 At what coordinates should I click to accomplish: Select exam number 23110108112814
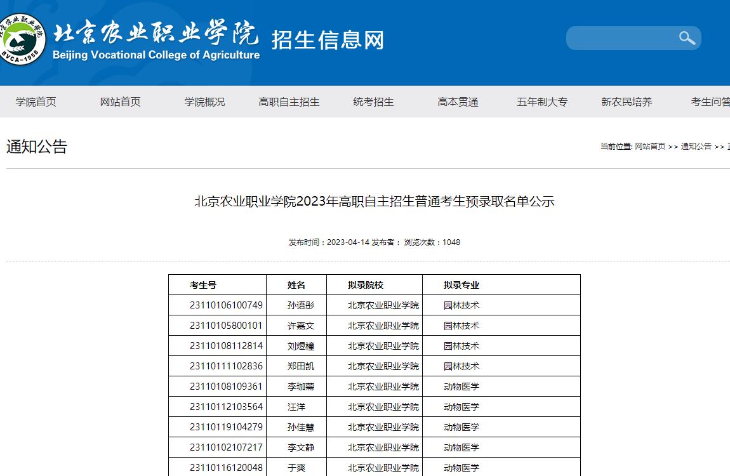pyautogui.click(x=226, y=346)
